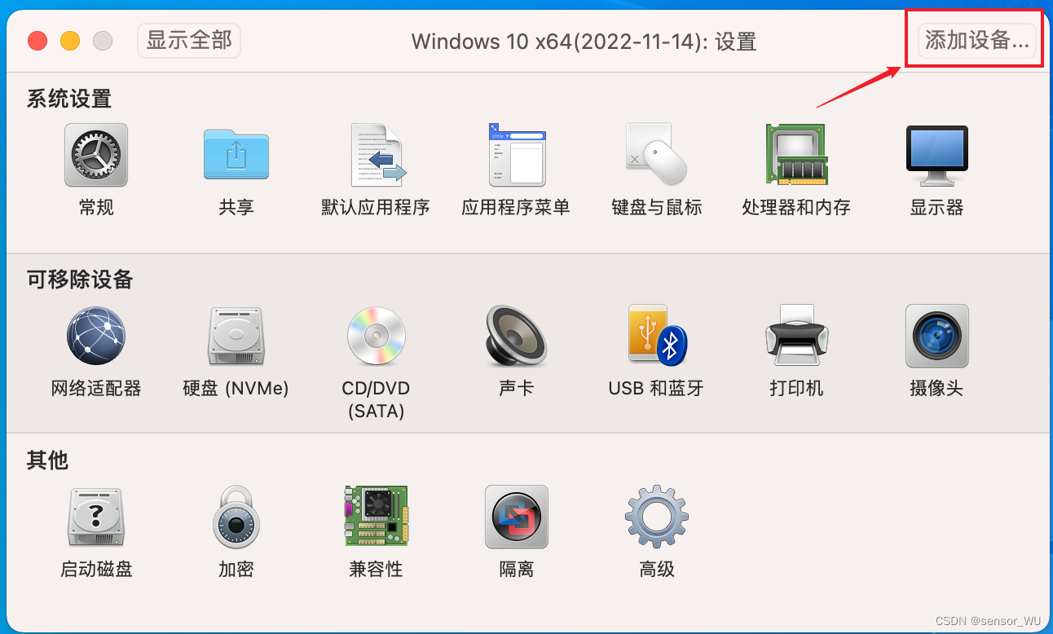
Task: Open the CD/DVD (SATA) disc icon
Action: coord(376,336)
